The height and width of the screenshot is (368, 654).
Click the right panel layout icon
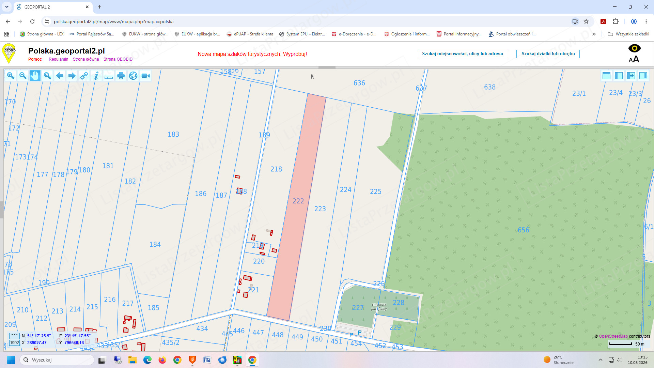(x=643, y=76)
